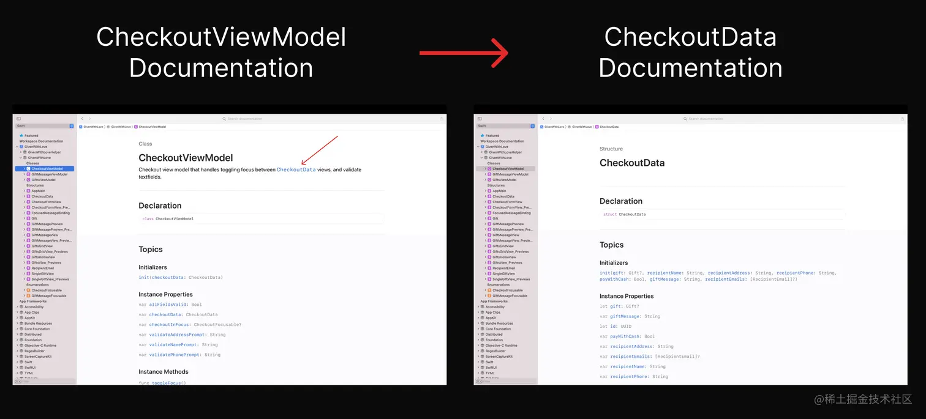The width and height of the screenshot is (926, 419).
Task: Open init(checkoutData:) initializer link in left window
Action: click(181, 277)
